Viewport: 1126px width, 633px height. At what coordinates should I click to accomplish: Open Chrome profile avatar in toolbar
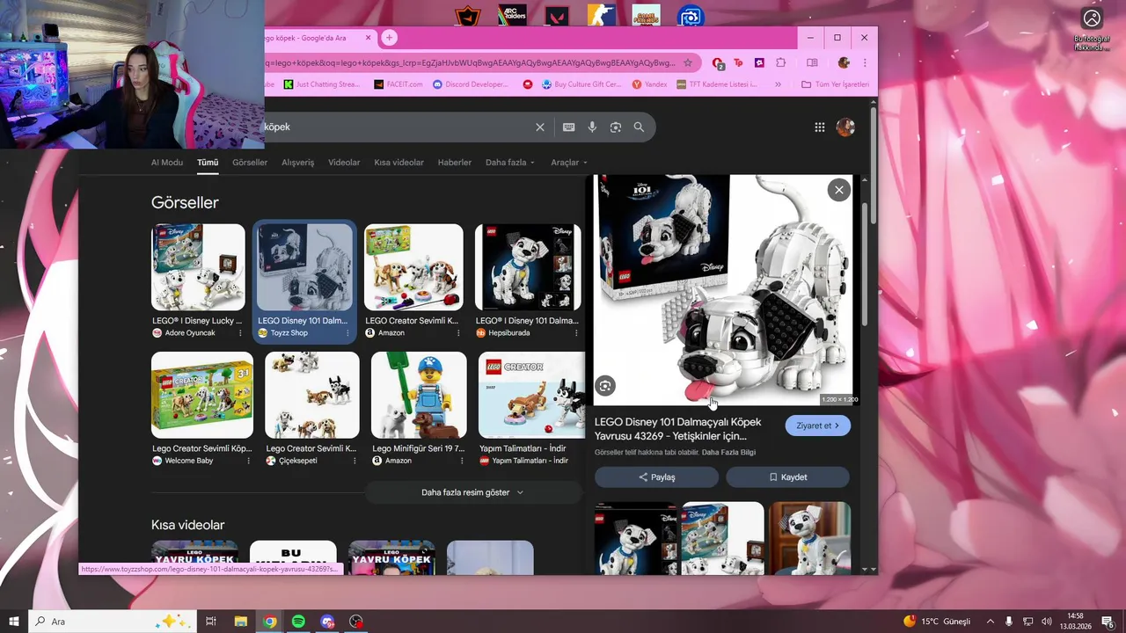(844, 62)
